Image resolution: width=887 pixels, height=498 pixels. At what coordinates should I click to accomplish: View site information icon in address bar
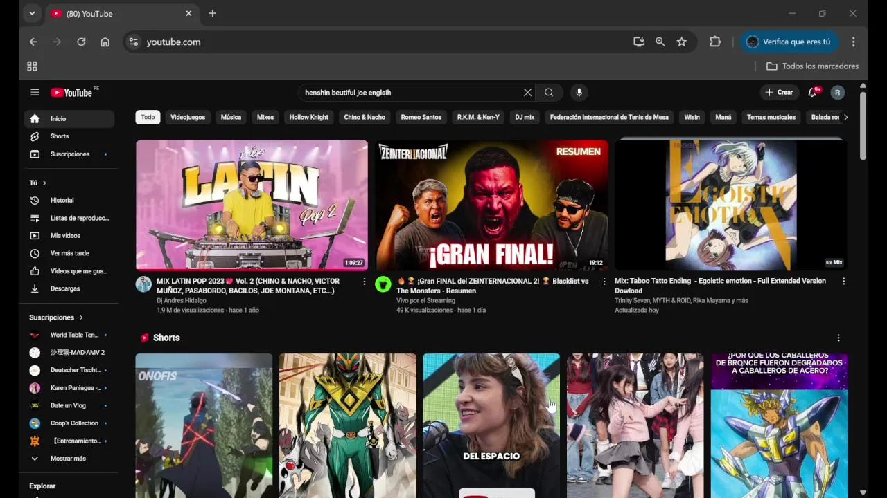tap(134, 41)
